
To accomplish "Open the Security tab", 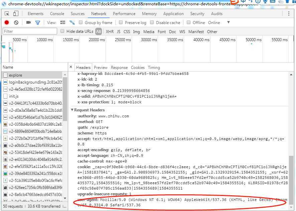I will click(x=197, y=14).
